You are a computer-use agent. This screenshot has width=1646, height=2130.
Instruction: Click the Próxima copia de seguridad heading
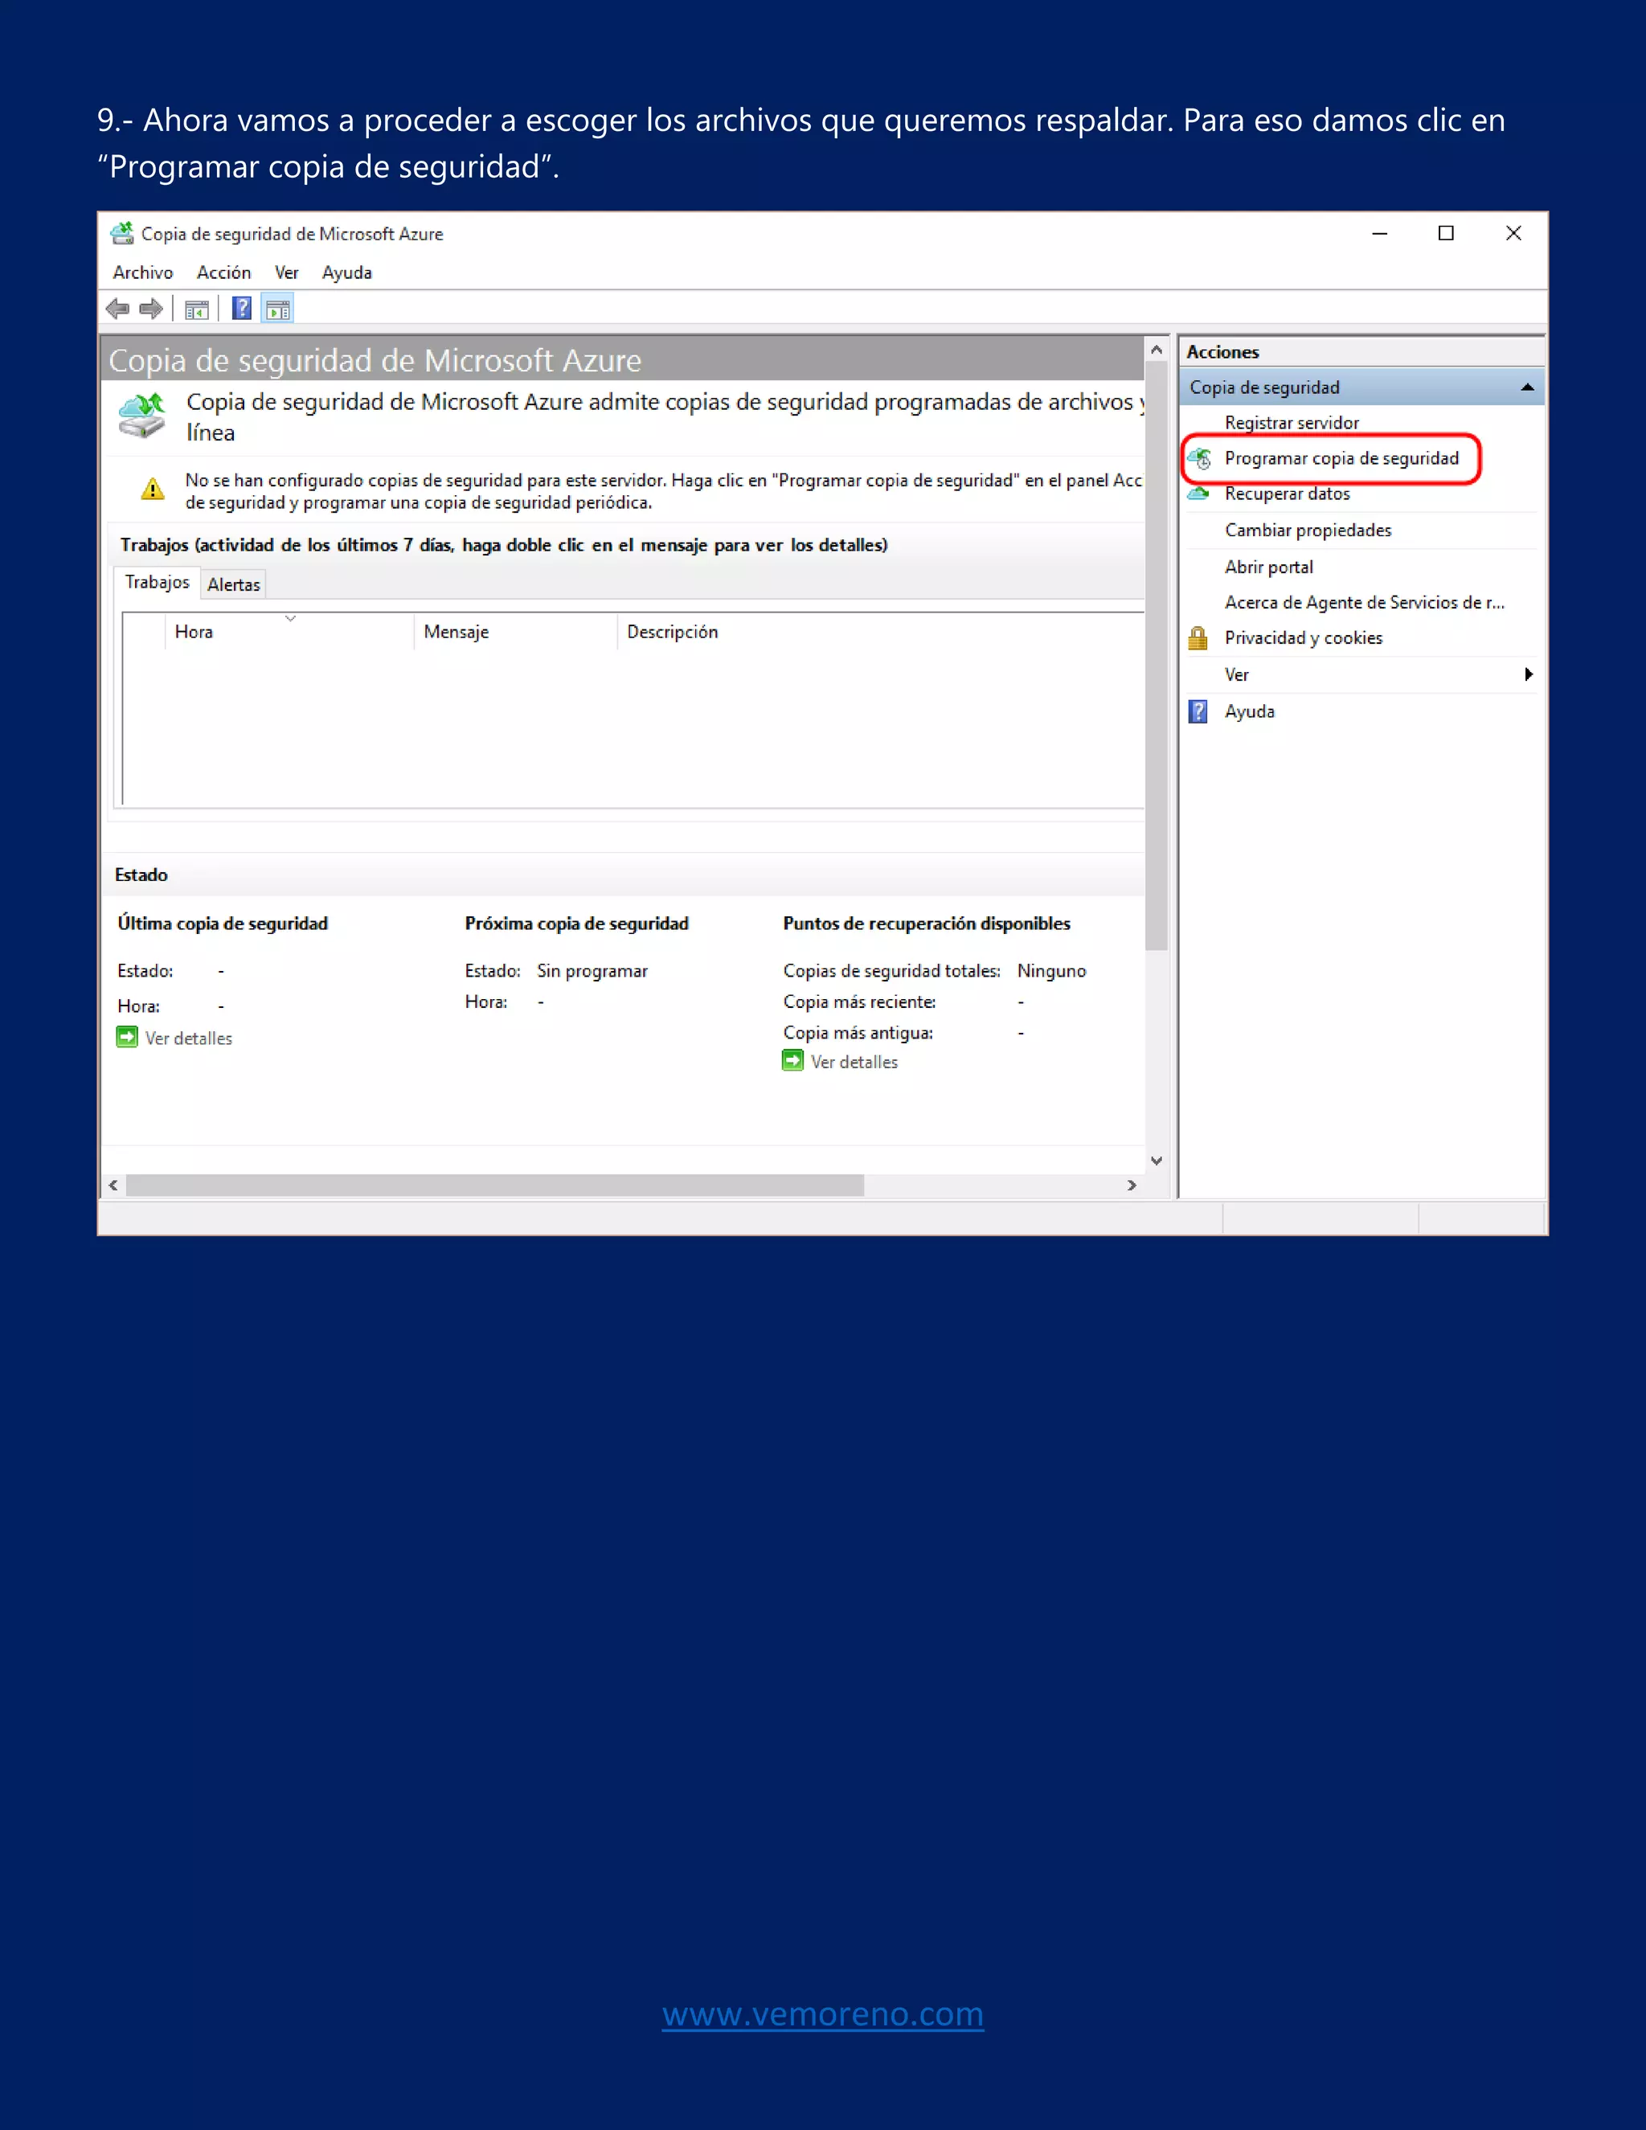pos(576,924)
